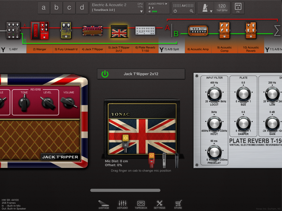Select the '6) Plate Reverb T-150' chain label
The width and height of the screenshot is (282, 211).
[145, 49]
